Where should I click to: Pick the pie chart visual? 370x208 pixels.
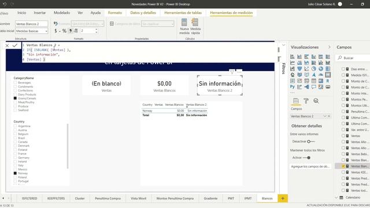click(313, 69)
